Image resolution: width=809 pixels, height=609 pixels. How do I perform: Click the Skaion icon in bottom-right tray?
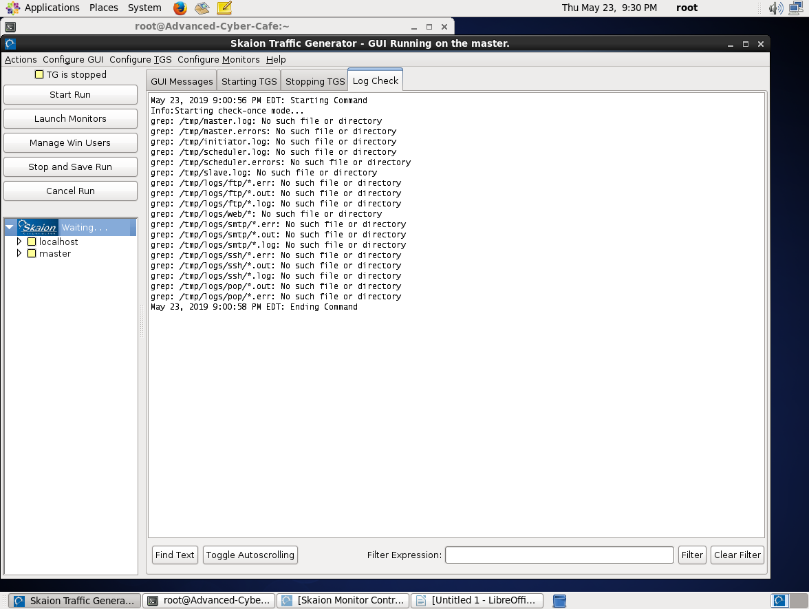click(x=779, y=601)
